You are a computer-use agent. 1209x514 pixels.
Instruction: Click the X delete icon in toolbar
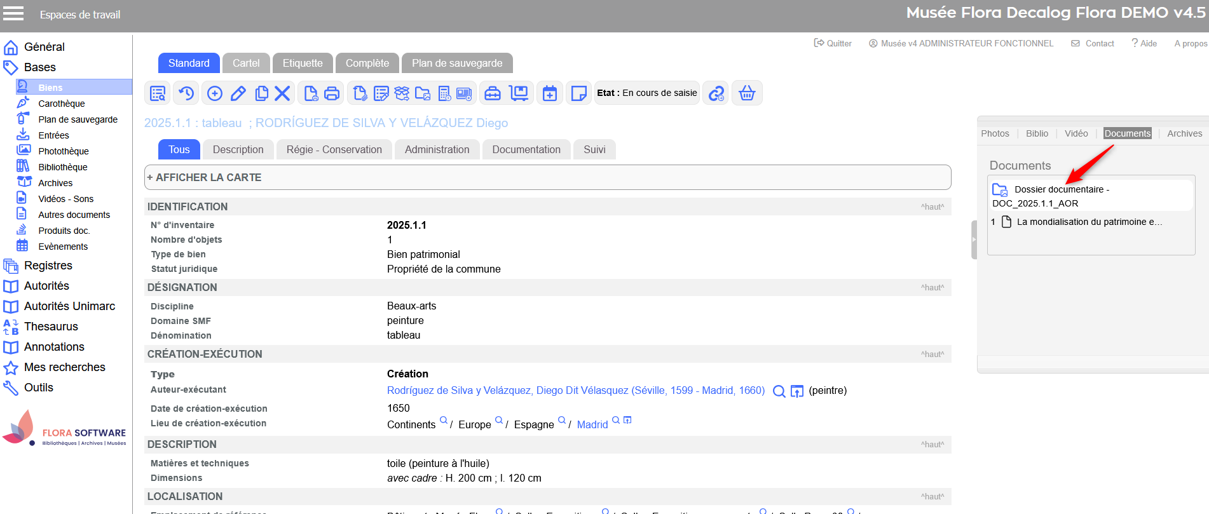[x=282, y=93]
